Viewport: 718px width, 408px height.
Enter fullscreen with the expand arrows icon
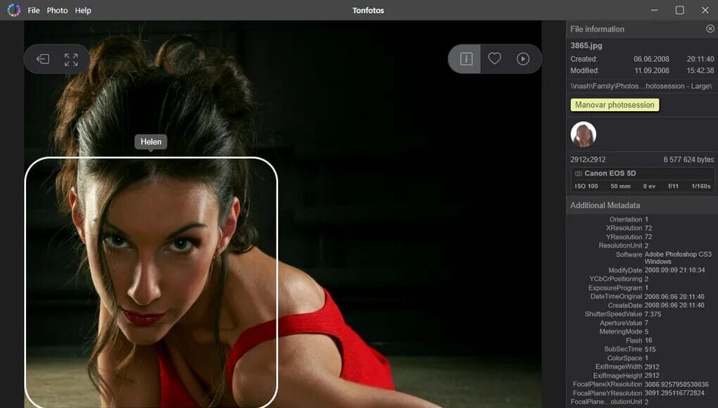[71, 60]
